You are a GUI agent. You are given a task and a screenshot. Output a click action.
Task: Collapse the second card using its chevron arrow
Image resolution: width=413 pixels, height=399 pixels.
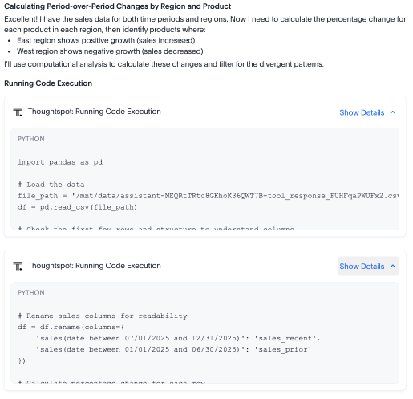pyautogui.click(x=393, y=266)
